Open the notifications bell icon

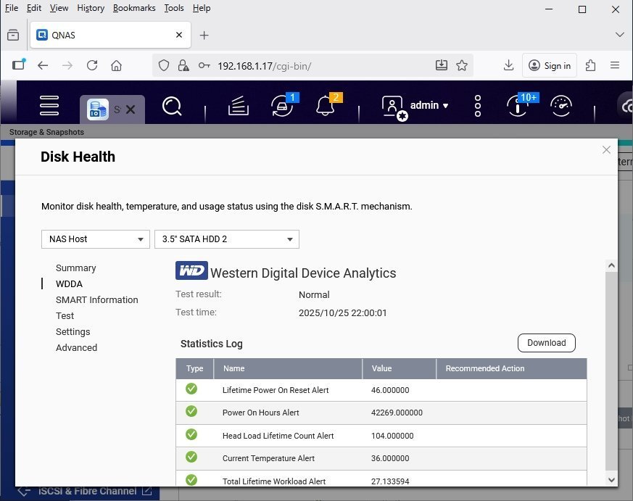[x=326, y=106]
